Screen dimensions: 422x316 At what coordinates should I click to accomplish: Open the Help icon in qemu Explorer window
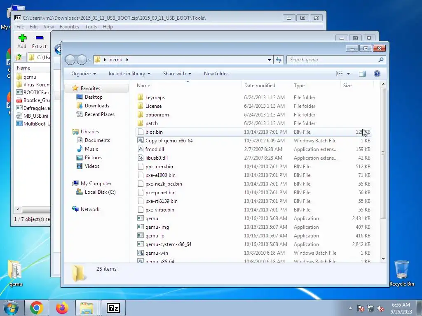[x=377, y=74]
